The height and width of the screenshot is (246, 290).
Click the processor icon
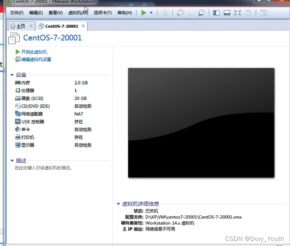point(18,90)
